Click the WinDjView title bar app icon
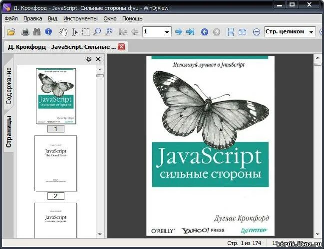The image size is (324, 249). [x=7, y=8]
